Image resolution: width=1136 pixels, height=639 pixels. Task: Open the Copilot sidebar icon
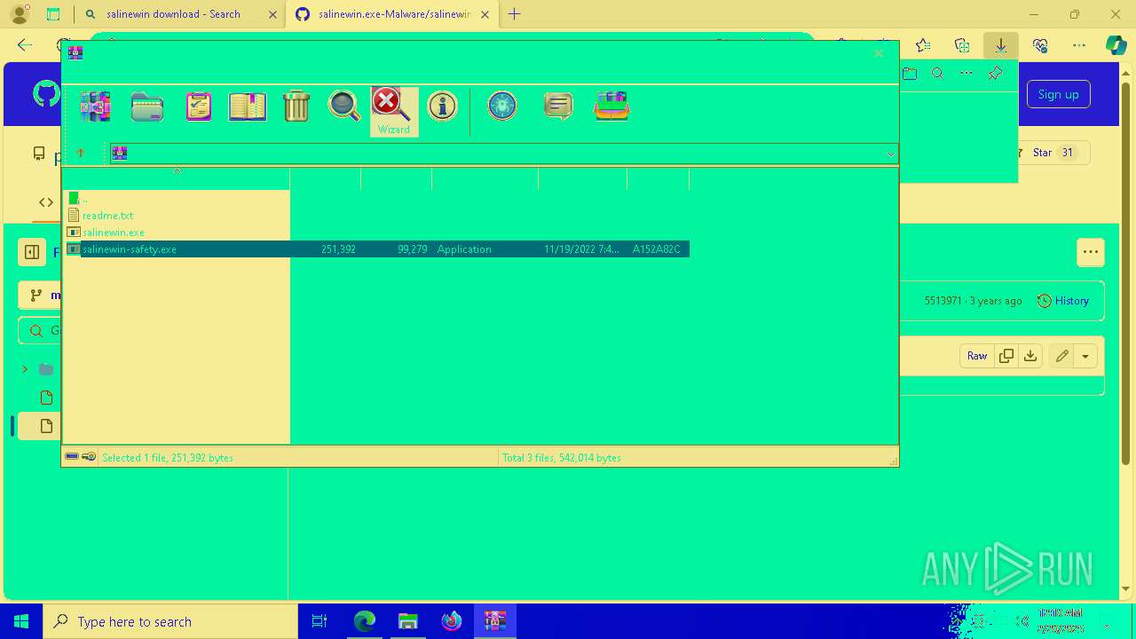(1116, 45)
